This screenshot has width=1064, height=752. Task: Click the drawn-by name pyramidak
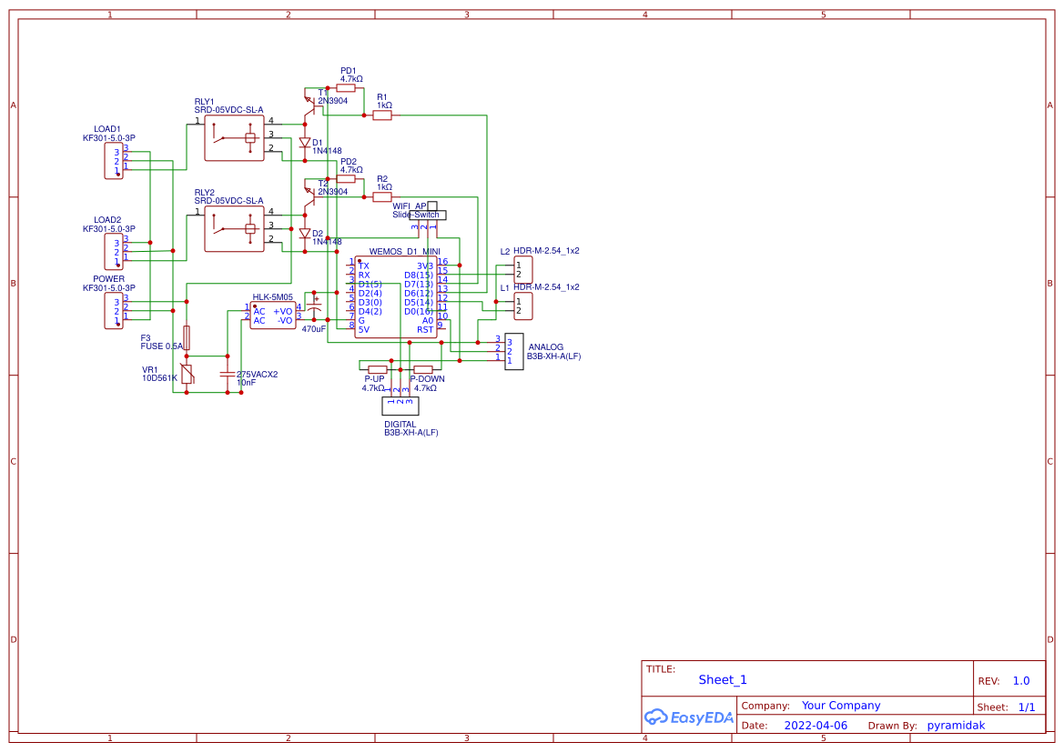click(957, 725)
